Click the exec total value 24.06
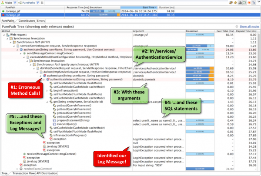 (229, 50)
